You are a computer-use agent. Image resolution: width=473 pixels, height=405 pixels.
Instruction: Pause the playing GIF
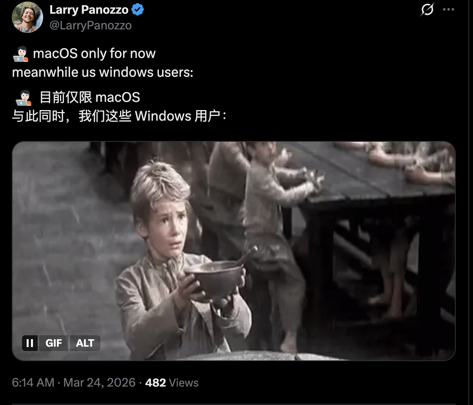30,343
